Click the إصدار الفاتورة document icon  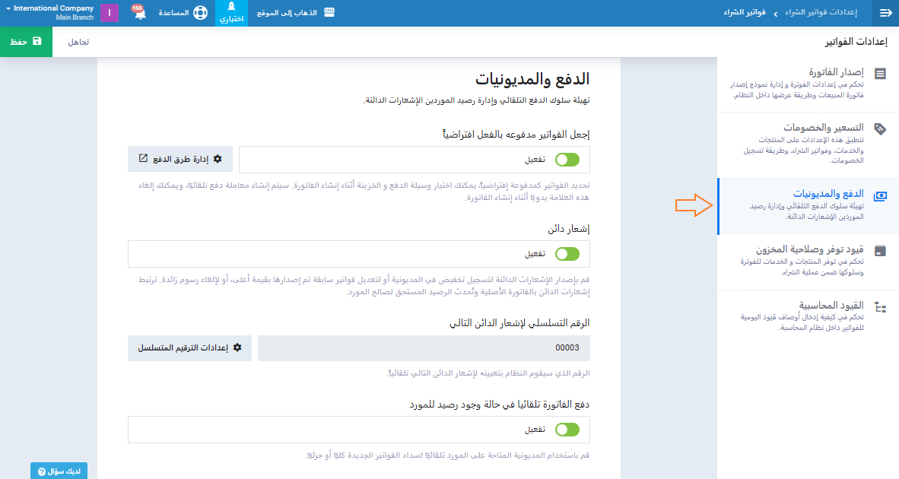tap(880, 74)
